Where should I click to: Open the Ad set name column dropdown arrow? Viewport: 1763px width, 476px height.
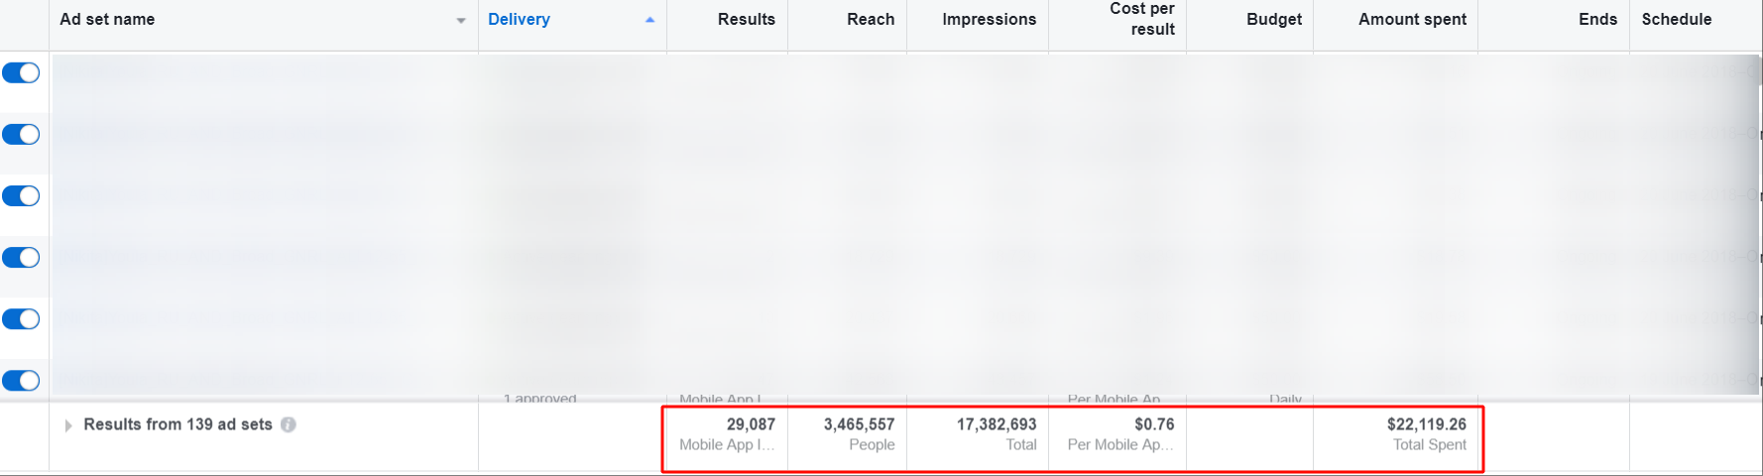(x=461, y=21)
